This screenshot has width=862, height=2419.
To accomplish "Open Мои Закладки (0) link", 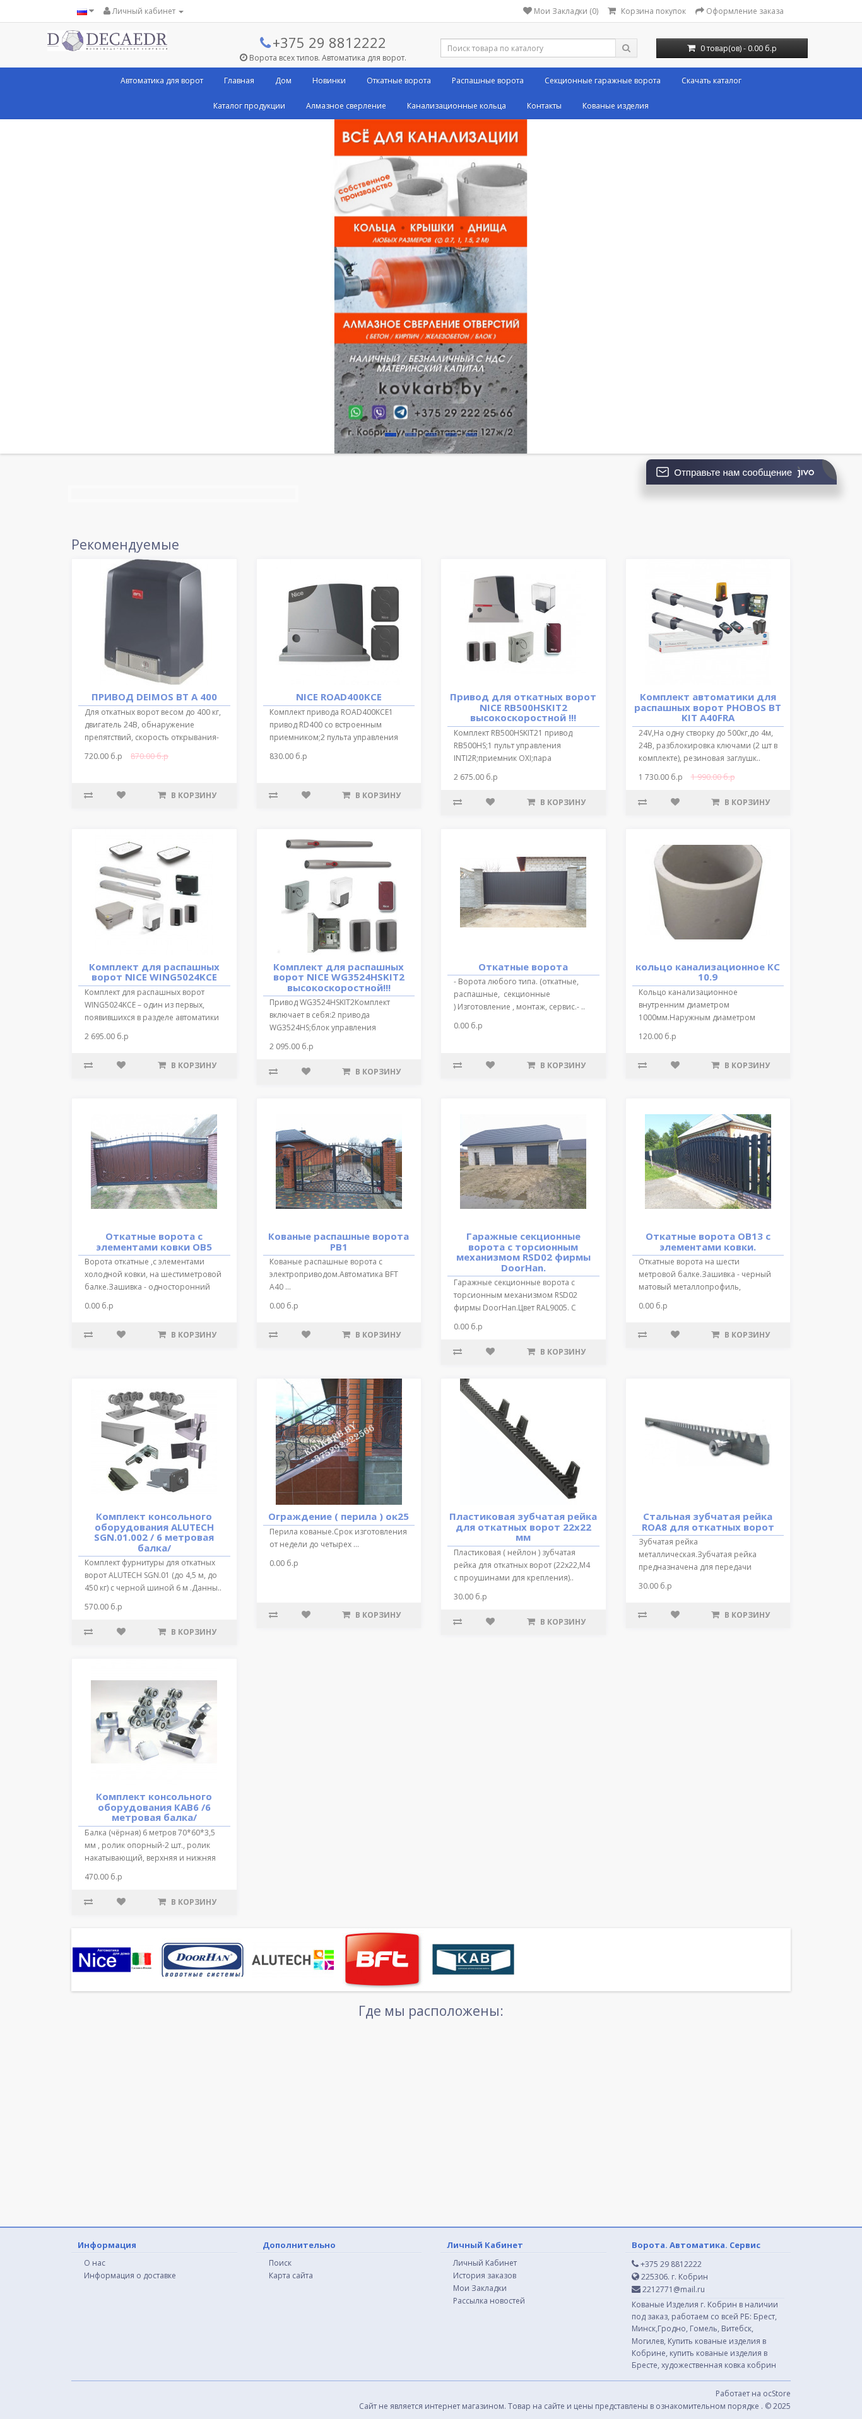I will tap(560, 11).
